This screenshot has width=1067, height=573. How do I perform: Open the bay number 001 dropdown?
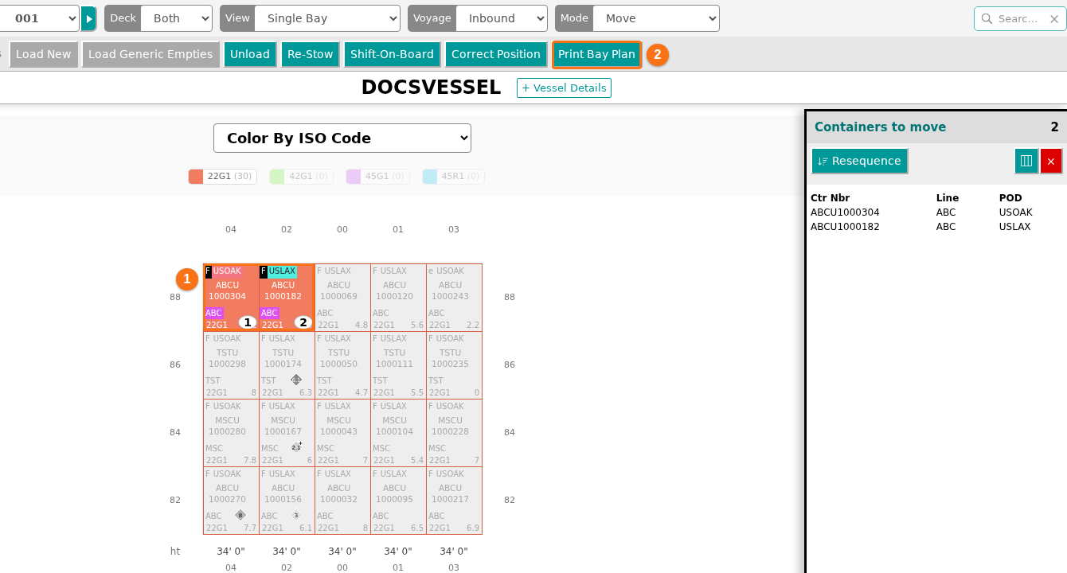[37, 18]
